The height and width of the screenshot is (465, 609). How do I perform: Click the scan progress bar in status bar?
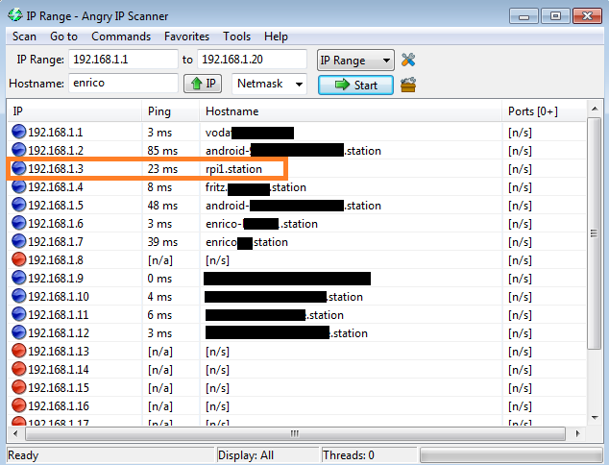click(511, 454)
